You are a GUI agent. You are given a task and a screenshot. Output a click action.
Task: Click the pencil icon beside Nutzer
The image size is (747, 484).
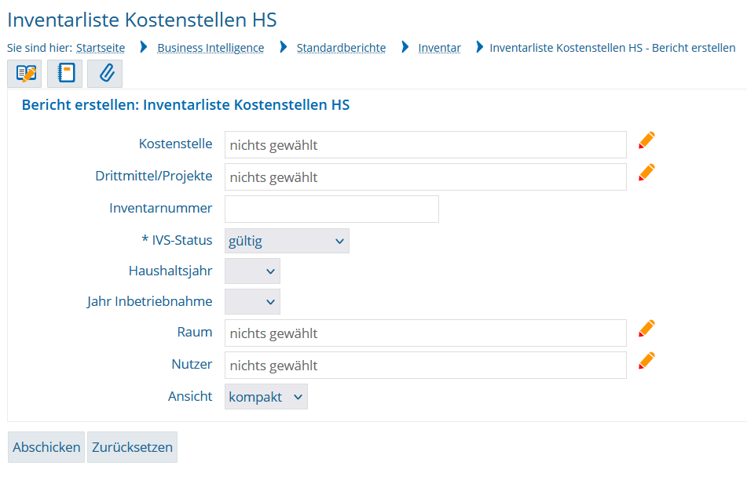click(646, 361)
